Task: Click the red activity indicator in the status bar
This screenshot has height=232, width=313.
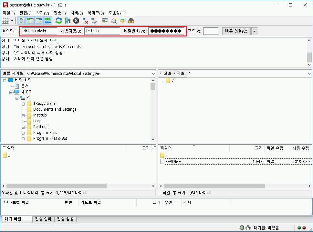Action: [304, 228]
